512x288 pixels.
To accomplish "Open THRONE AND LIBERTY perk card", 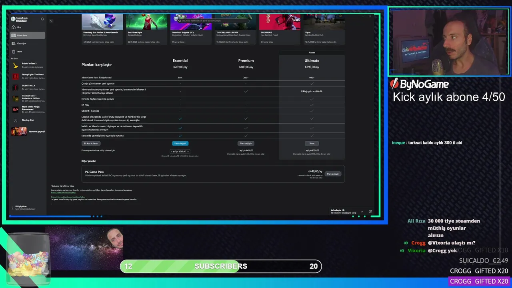I will tap(236, 29).
